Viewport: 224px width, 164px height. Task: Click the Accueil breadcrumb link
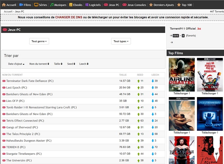click(x=8, y=11)
